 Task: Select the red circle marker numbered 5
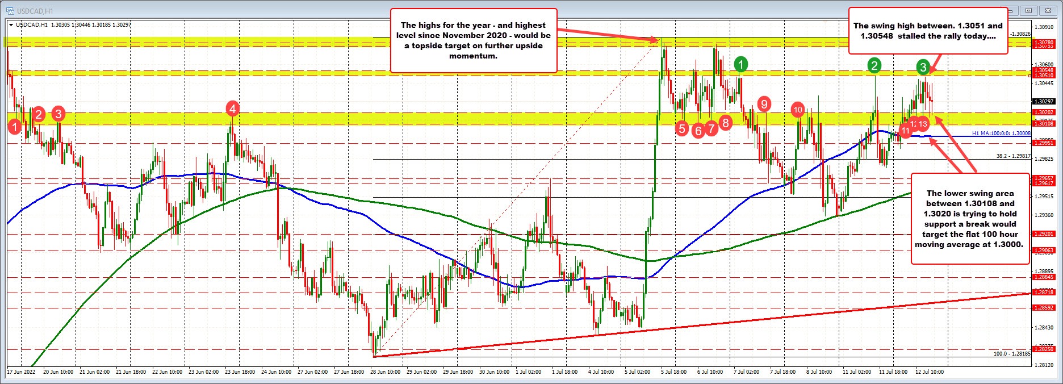tap(682, 128)
